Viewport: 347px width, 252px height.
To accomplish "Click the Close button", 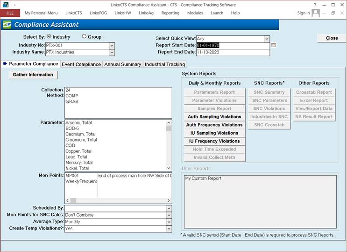I will [x=332, y=38].
